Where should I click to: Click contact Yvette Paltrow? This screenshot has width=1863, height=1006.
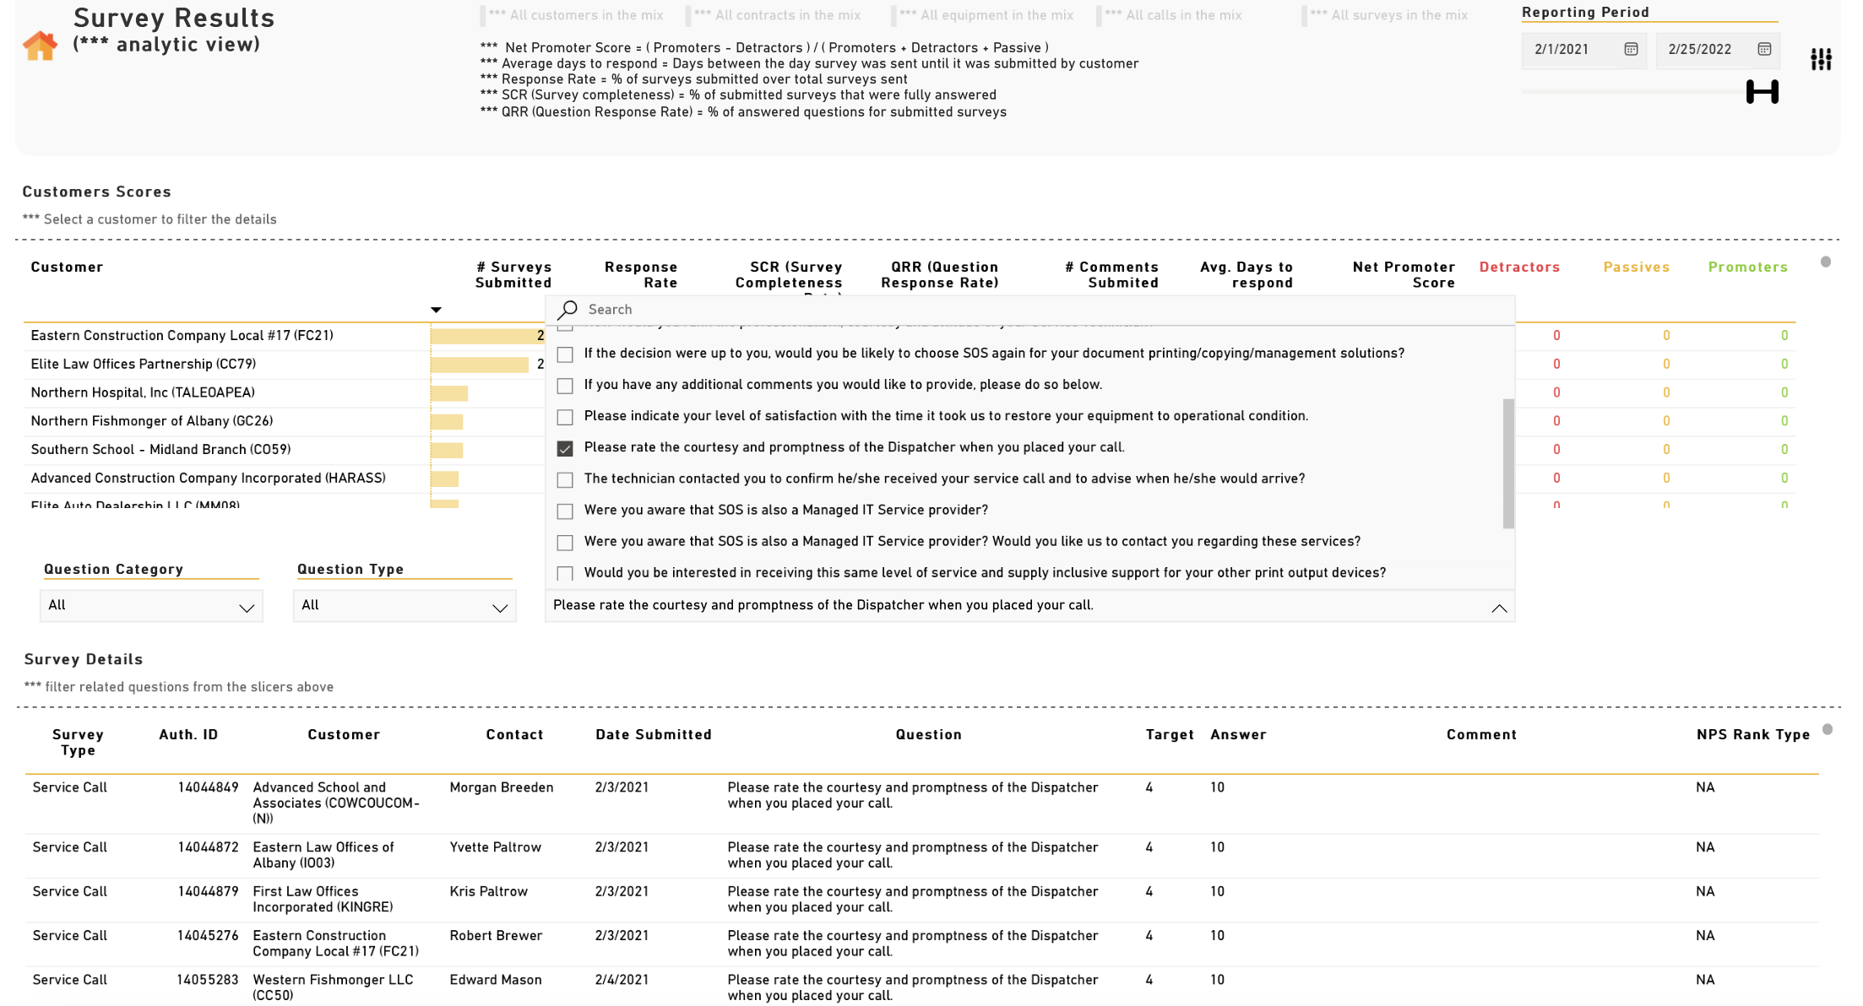[x=495, y=847]
